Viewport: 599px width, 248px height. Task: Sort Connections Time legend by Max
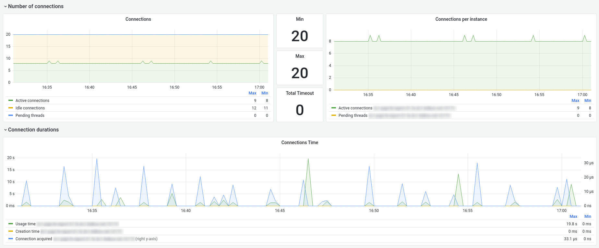pyautogui.click(x=573, y=217)
